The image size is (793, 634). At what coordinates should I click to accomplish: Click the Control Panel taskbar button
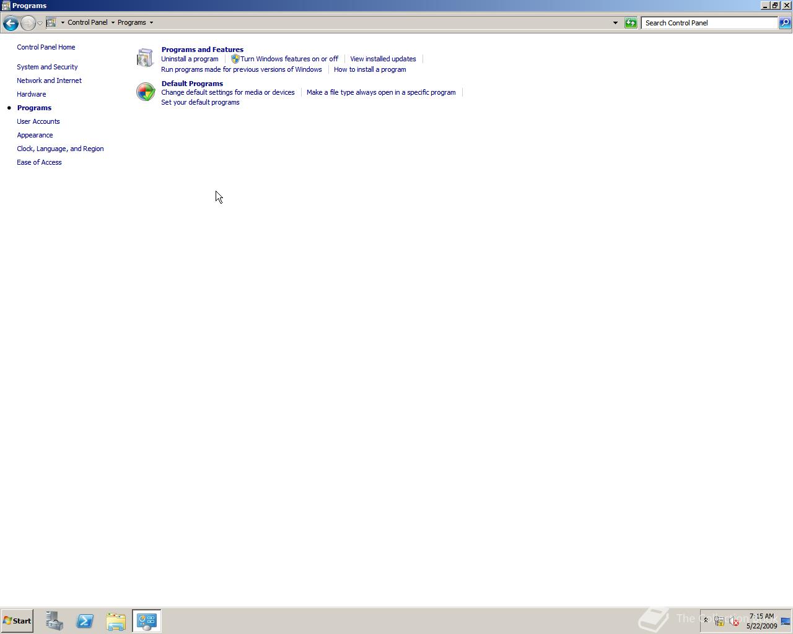(x=147, y=621)
